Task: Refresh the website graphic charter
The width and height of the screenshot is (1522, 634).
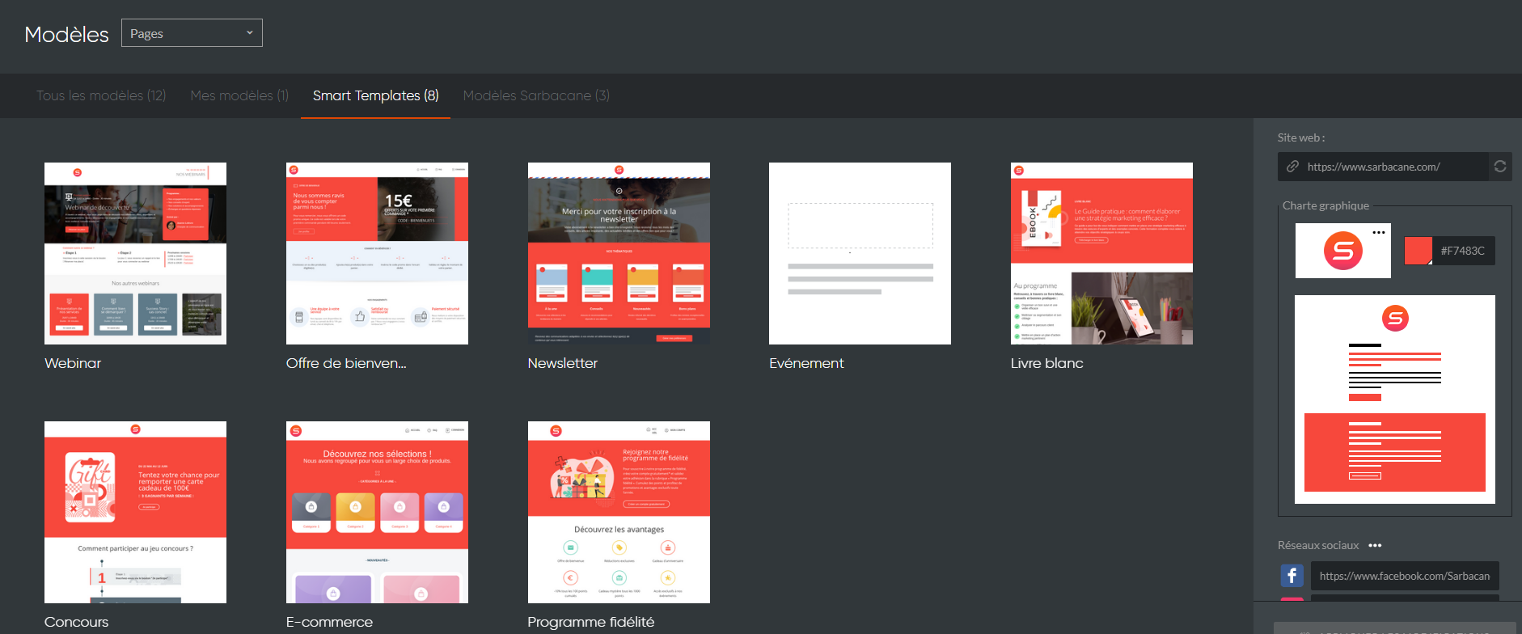Action: coord(1500,167)
